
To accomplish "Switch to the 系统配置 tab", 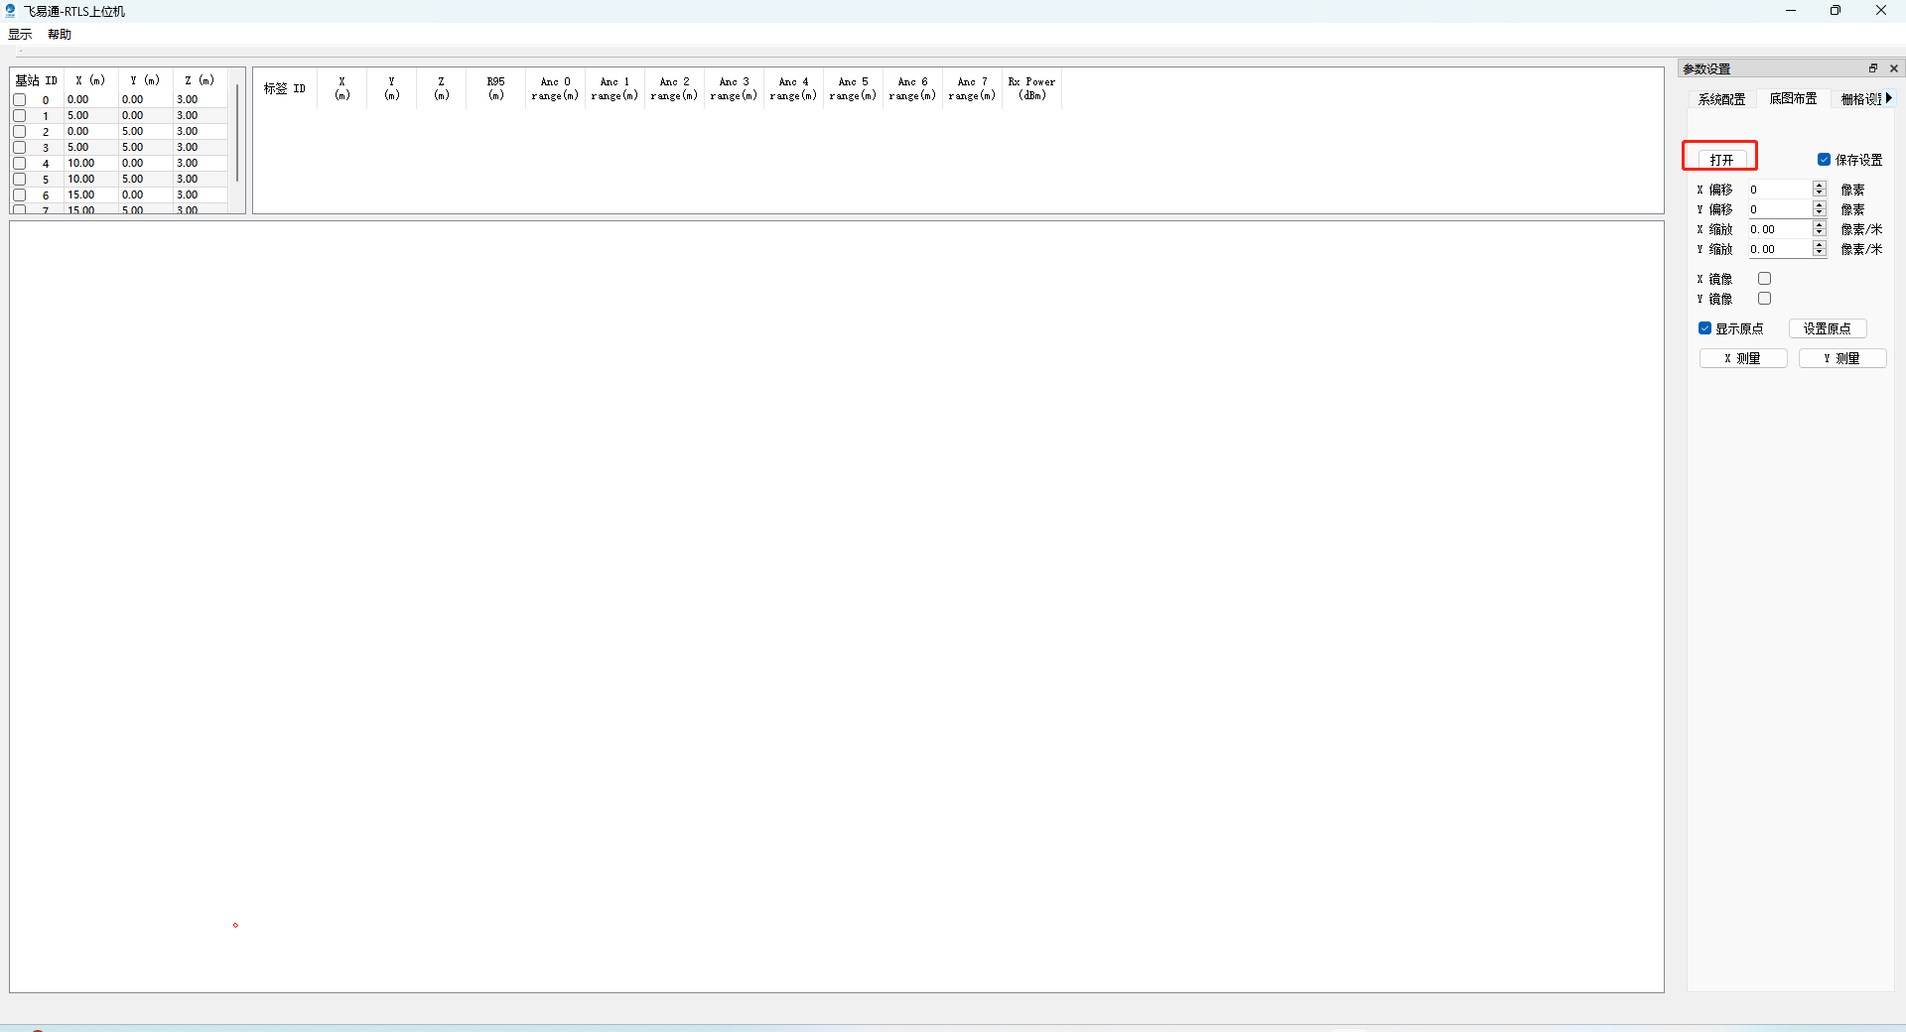I will 1724,98.
